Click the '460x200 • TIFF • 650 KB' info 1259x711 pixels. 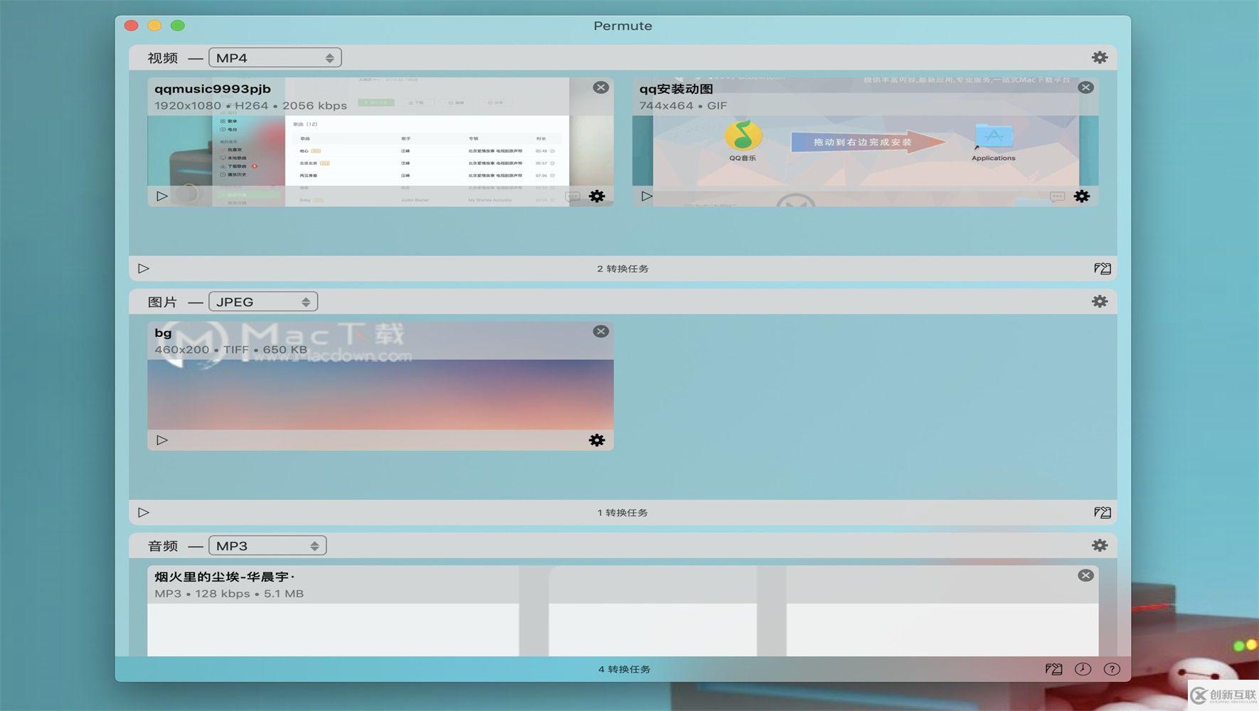[x=231, y=350]
